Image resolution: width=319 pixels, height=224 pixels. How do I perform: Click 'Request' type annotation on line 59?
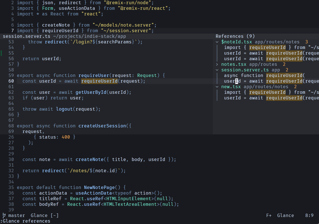tap(147, 76)
